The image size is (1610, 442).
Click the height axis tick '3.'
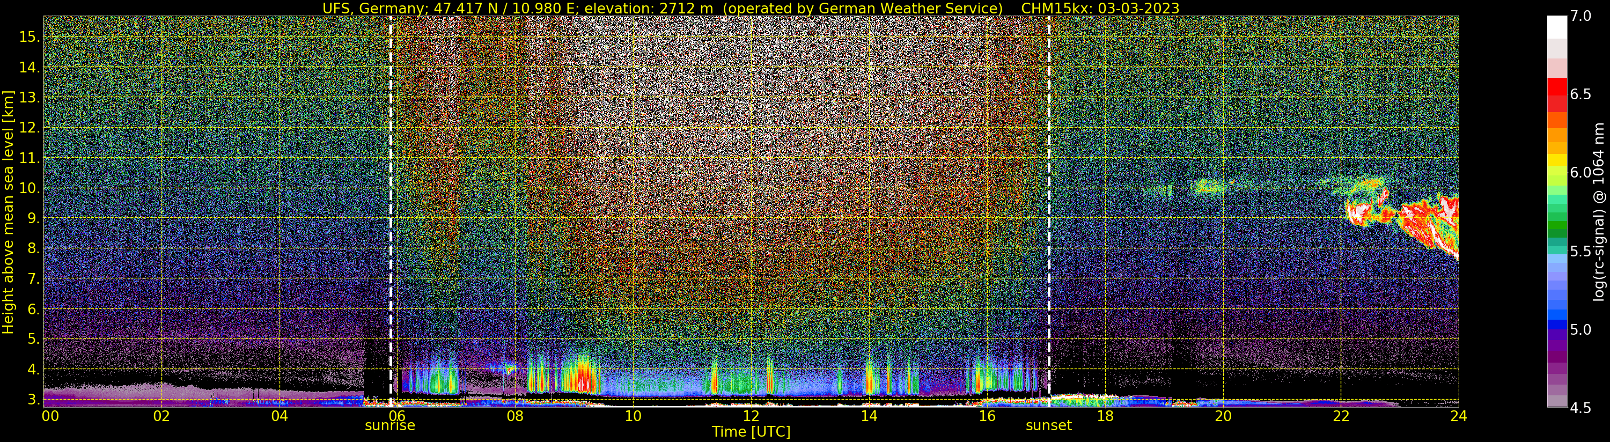[x=34, y=399]
